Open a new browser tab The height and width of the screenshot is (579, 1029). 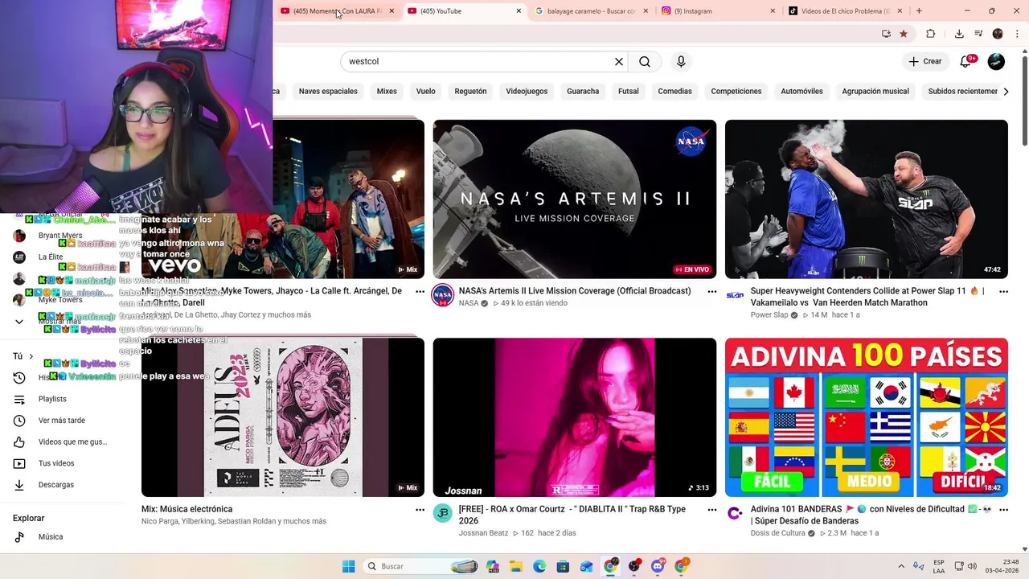[x=919, y=11]
